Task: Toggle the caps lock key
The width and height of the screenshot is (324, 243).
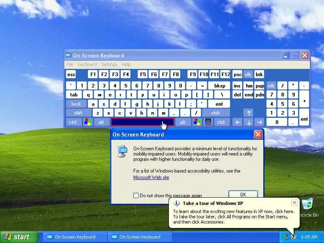Action: tap(76, 104)
